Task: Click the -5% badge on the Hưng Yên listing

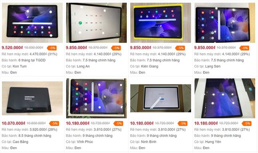Action: [x=247, y=124]
